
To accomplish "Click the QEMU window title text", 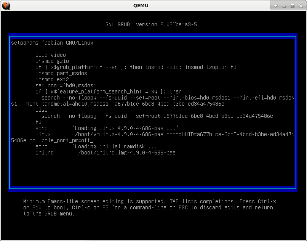I will pyautogui.click(x=141, y=6).
